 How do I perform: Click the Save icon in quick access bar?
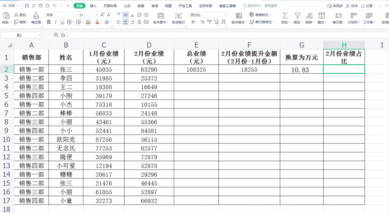point(27,6)
